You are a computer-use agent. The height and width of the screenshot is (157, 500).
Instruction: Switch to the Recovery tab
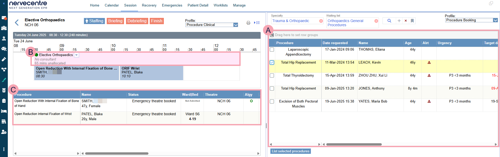click(x=149, y=5)
